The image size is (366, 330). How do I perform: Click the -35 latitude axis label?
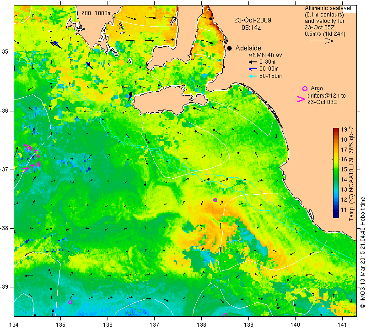coord(5,52)
